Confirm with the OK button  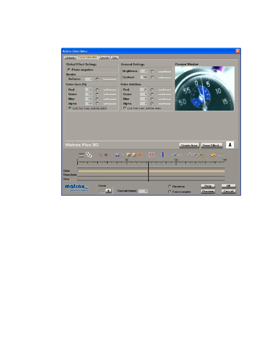229,186
